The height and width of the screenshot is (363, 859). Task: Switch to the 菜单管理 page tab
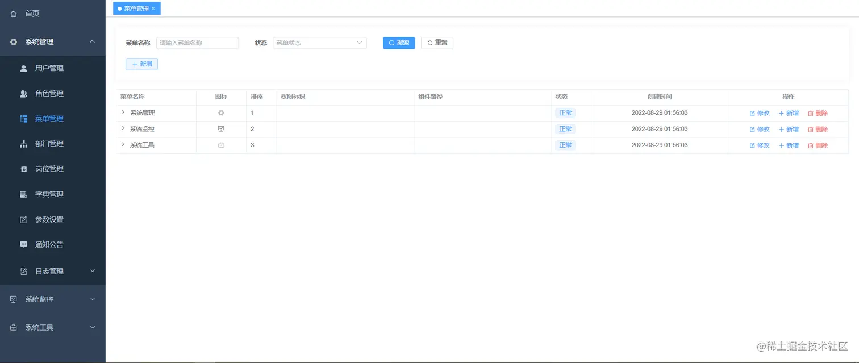[136, 9]
